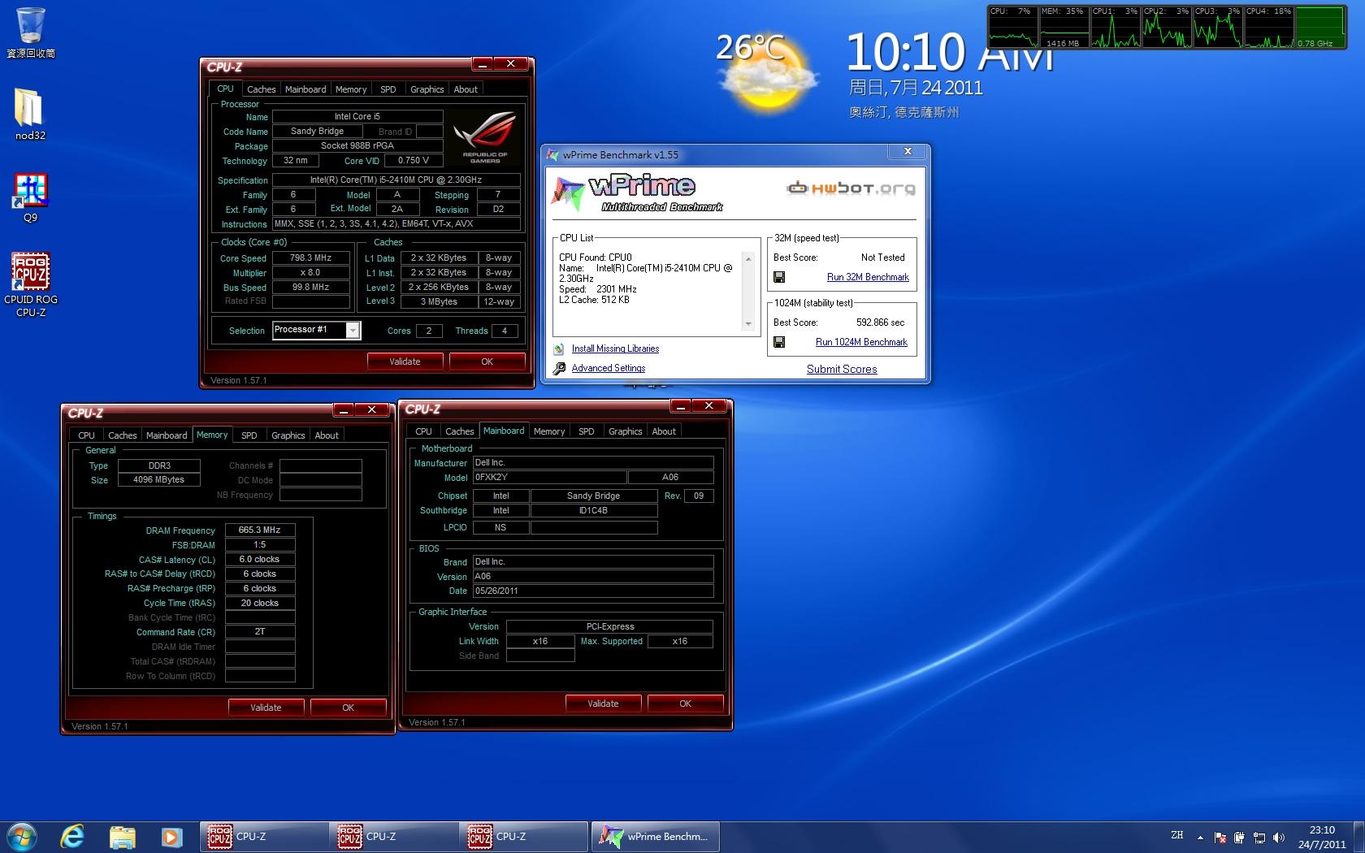Switch to the third CPU-Z taskbar button
This screenshot has width=1365, height=853.
pyautogui.click(x=524, y=837)
